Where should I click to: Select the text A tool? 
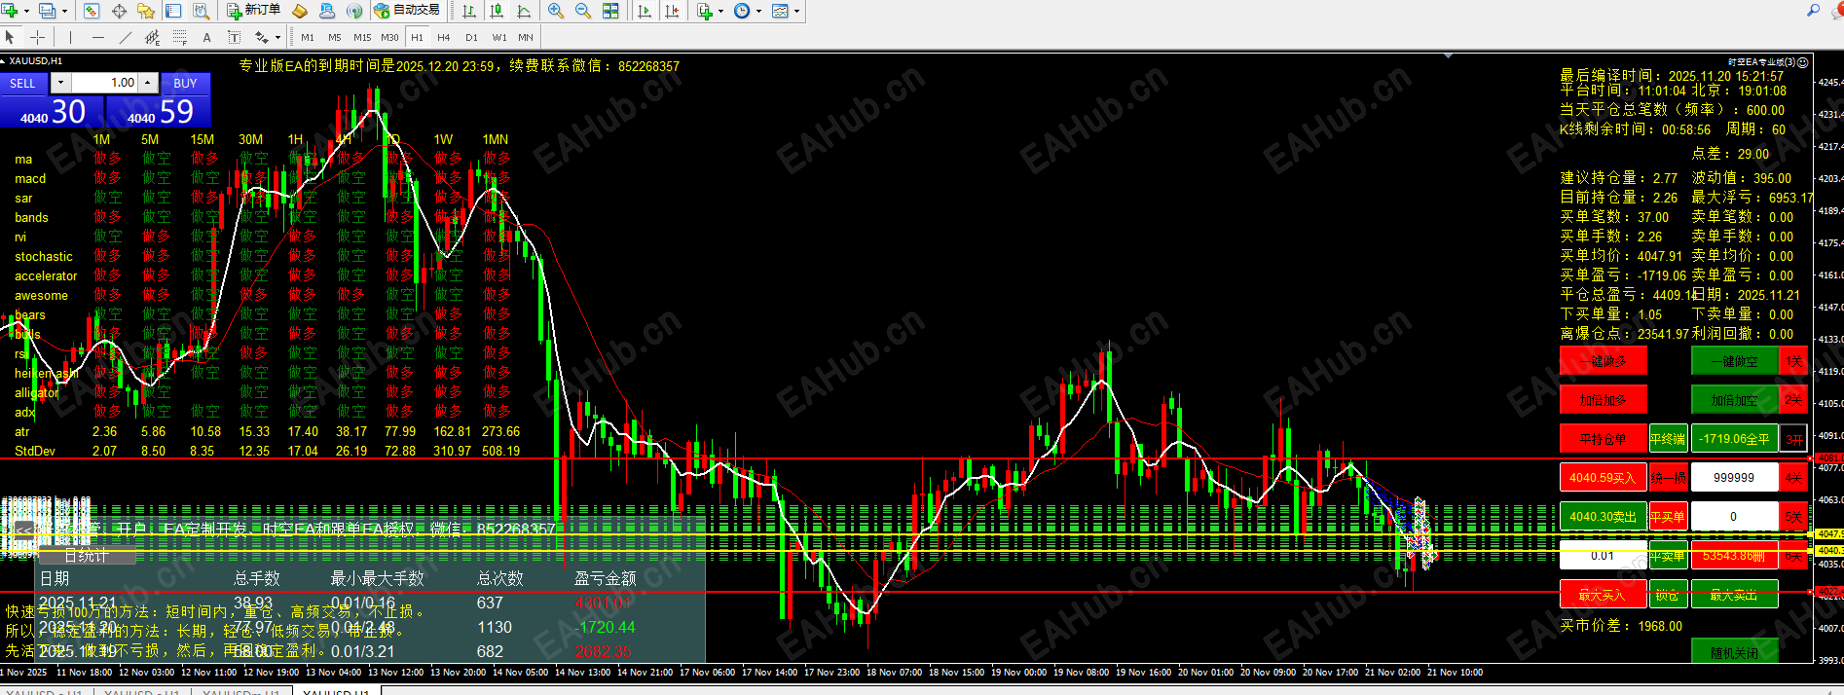pyautogui.click(x=206, y=37)
